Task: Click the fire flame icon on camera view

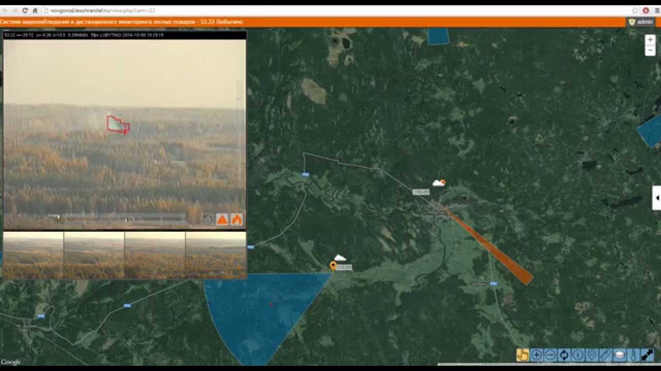Action: tap(237, 220)
